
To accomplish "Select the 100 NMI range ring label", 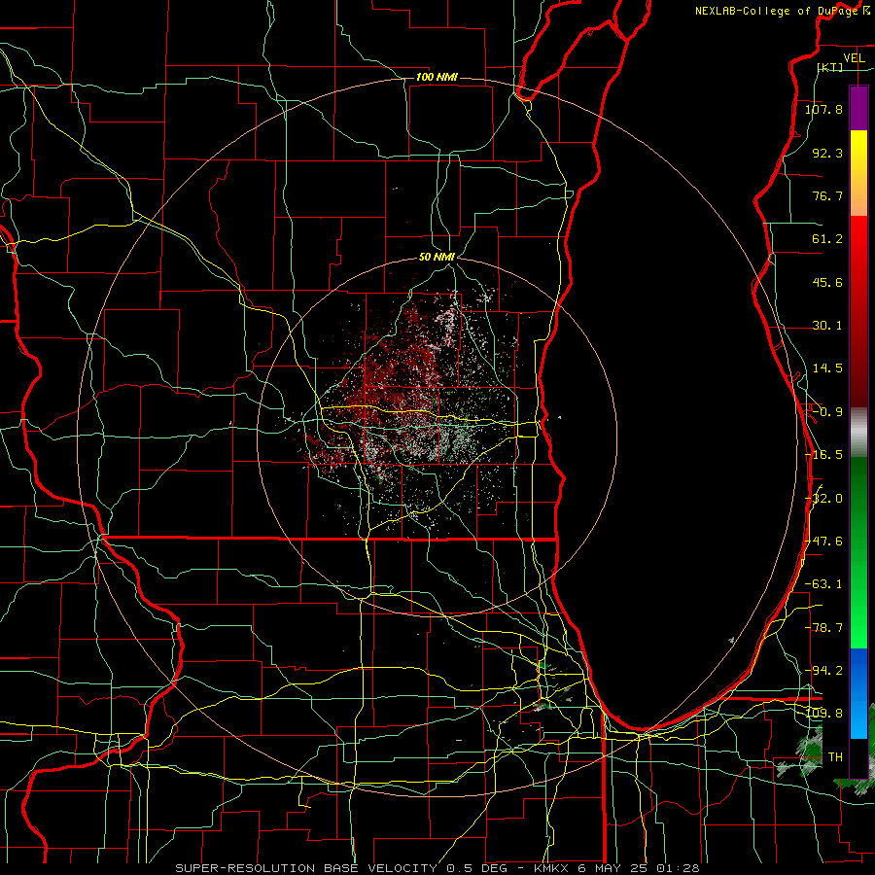I will coord(437,77).
